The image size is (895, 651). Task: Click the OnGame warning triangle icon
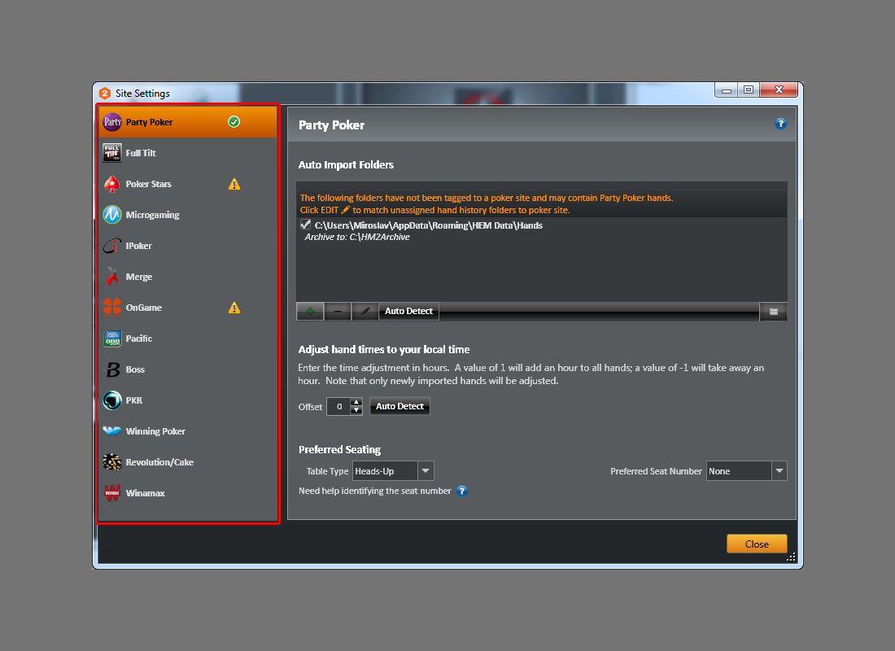click(x=234, y=308)
